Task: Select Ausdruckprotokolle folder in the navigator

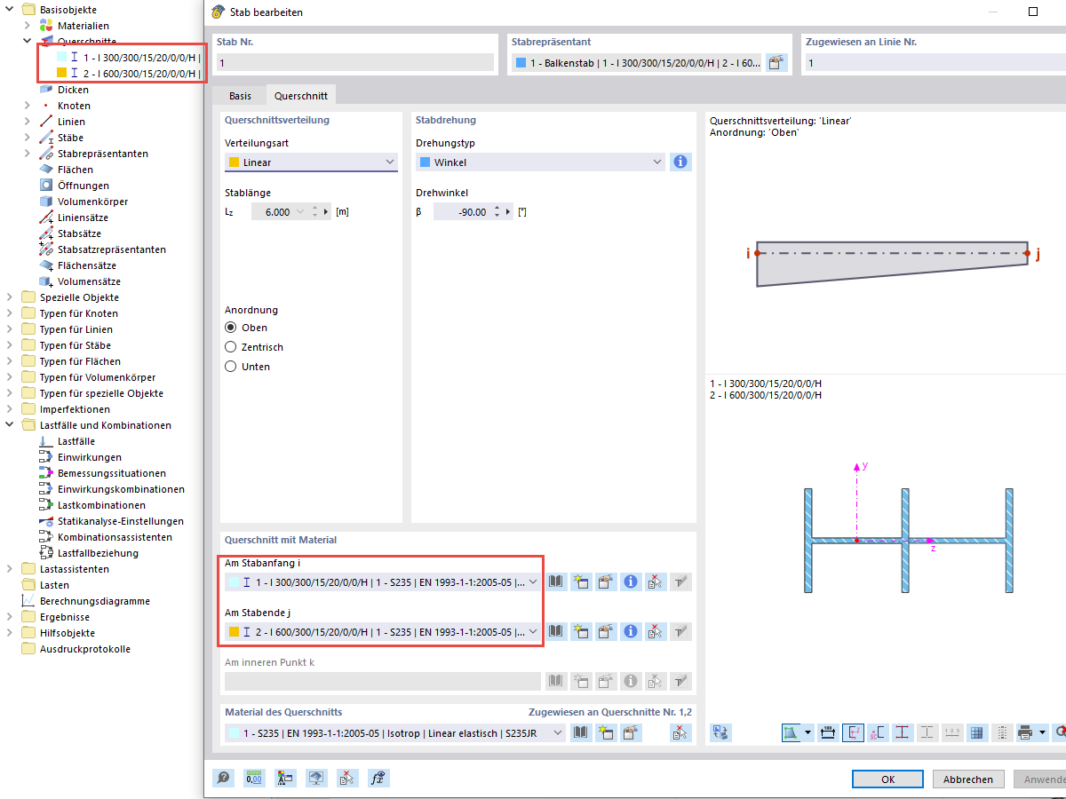Action: tap(84, 649)
